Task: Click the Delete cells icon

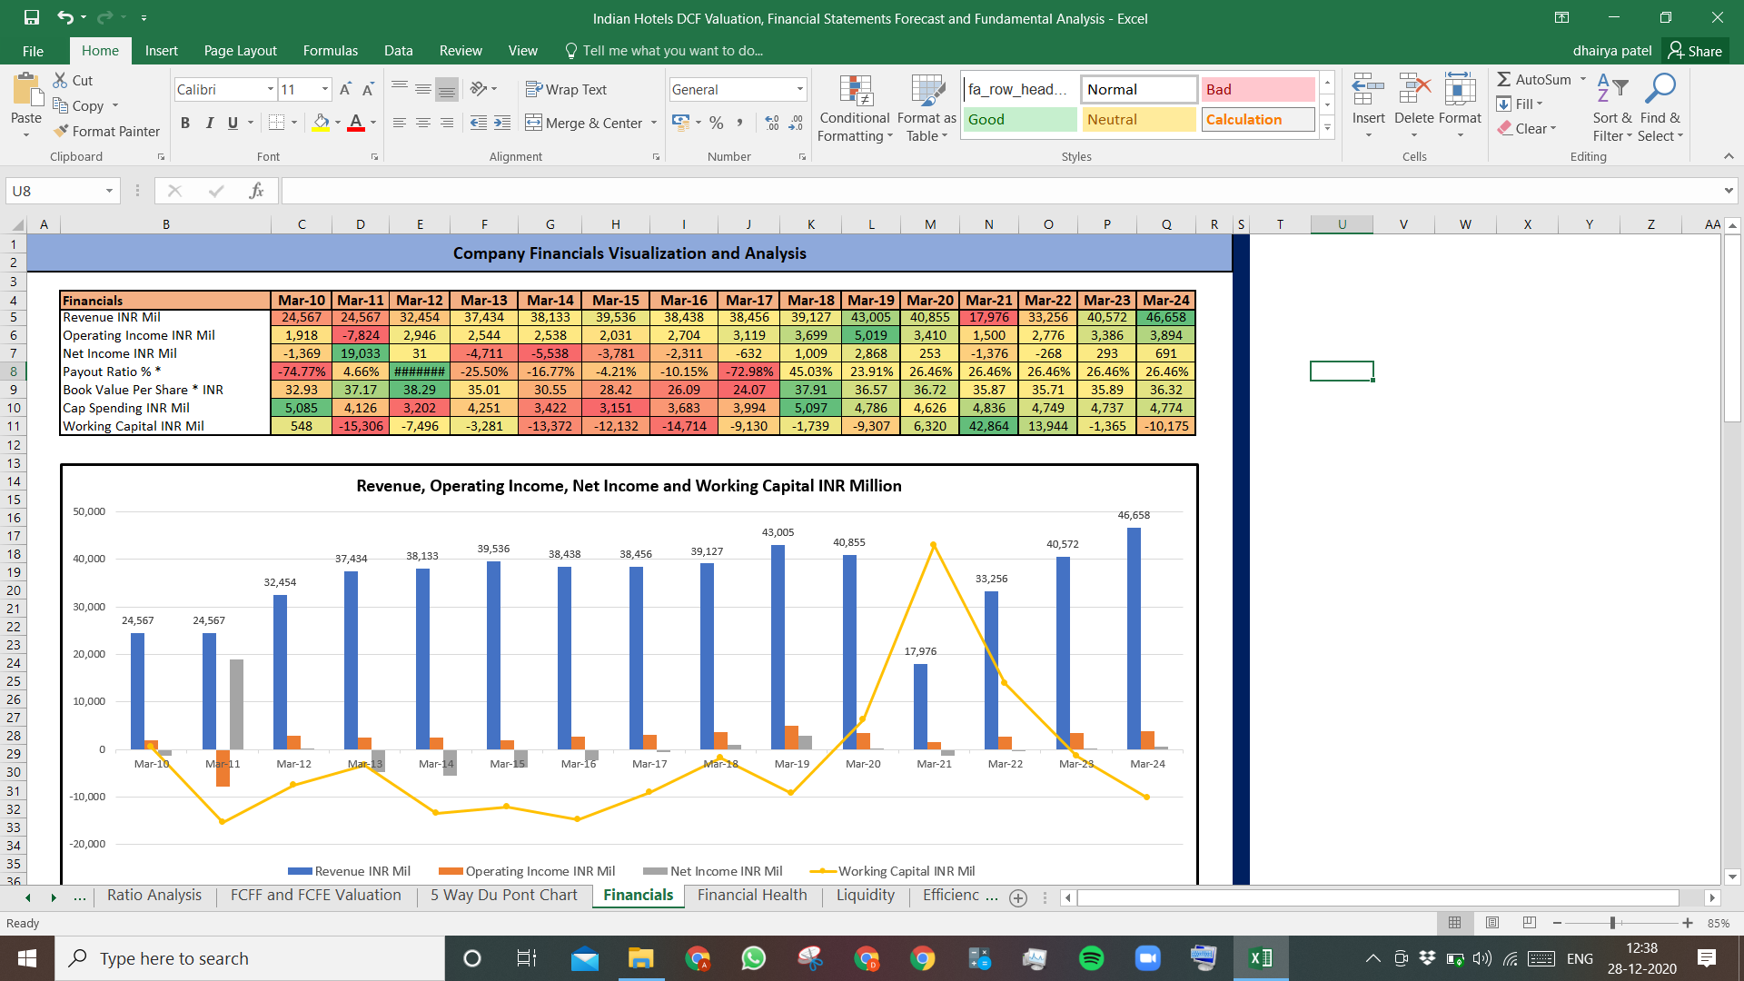Action: pyautogui.click(x=1414, y=91)
